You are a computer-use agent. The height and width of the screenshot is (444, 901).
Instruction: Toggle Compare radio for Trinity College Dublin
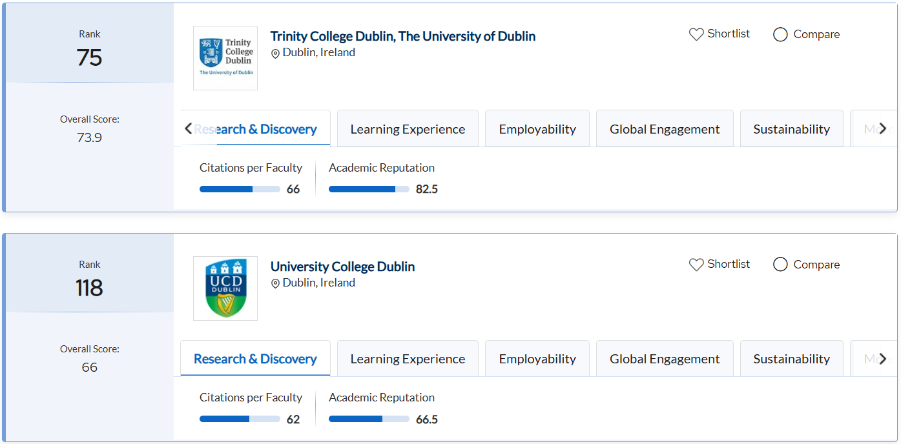click(x=780, y=34)
